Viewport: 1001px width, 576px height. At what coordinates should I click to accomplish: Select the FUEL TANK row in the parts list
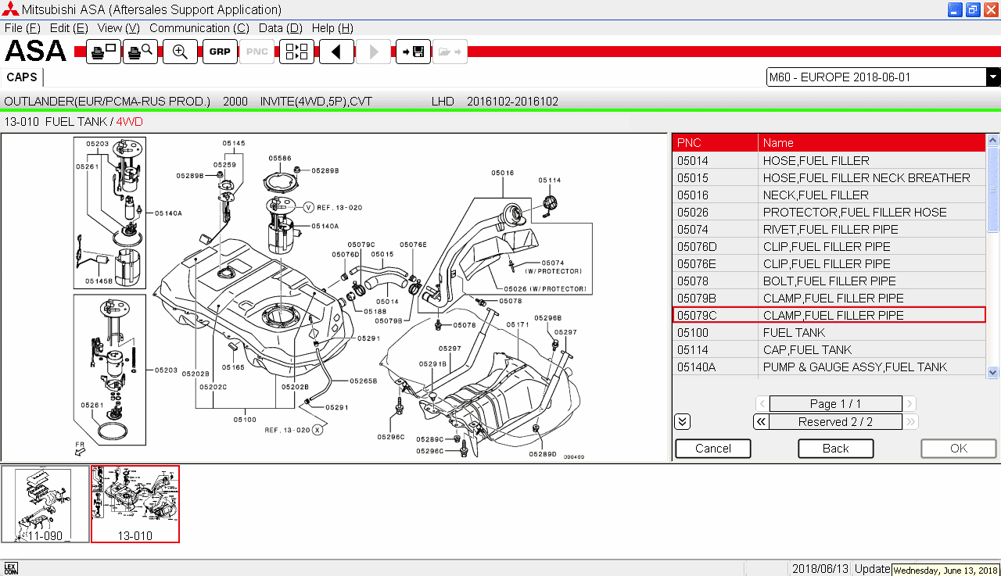[829, 332]
